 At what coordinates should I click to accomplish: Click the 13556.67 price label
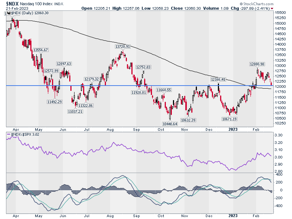click(x=41, y=50)
